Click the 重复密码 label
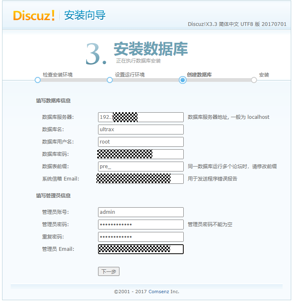The width and height of the screenshot is (304, 301). click(53, 237)
